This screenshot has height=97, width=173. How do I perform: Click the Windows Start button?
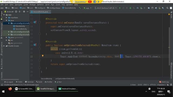(3, 92)
